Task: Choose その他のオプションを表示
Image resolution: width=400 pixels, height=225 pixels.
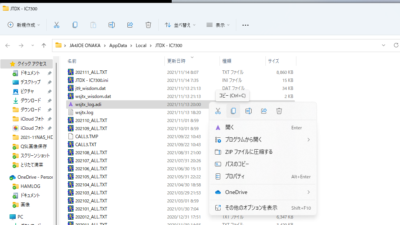Action: pos(262,208)
